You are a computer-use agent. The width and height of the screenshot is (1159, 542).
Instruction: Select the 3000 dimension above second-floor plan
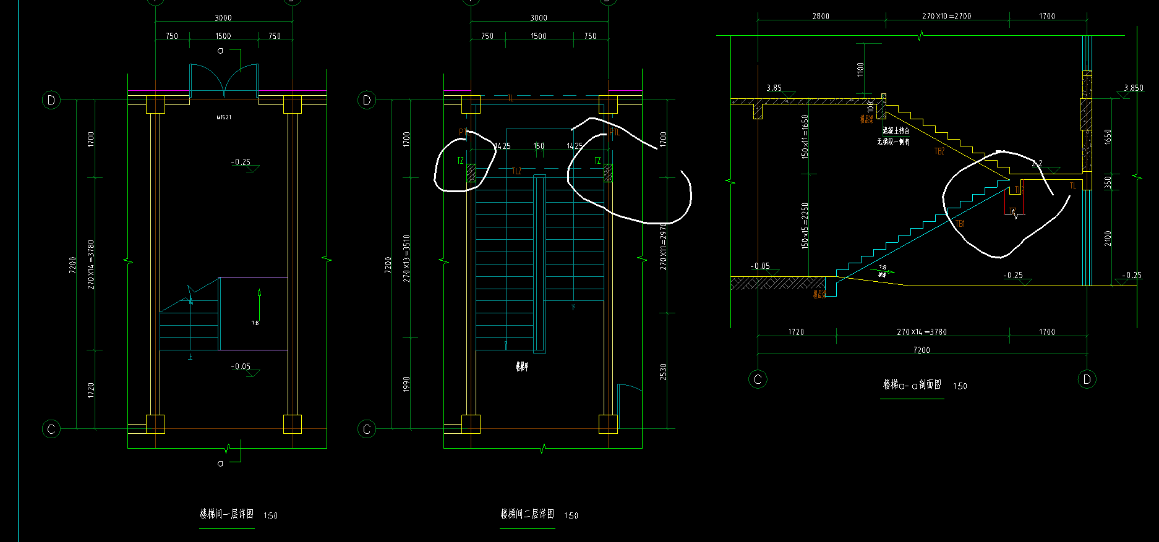(x=539, y=18)
